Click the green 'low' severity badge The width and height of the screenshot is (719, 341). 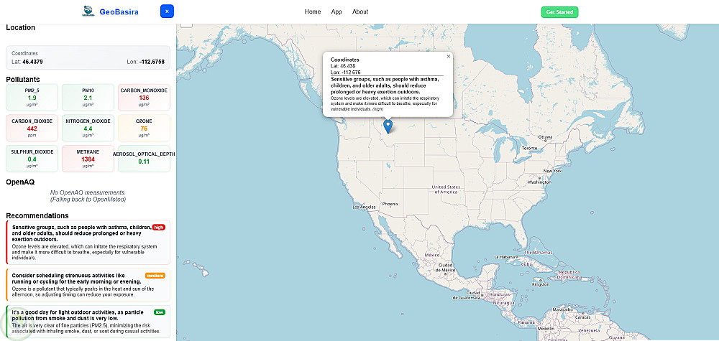(159, 312)
